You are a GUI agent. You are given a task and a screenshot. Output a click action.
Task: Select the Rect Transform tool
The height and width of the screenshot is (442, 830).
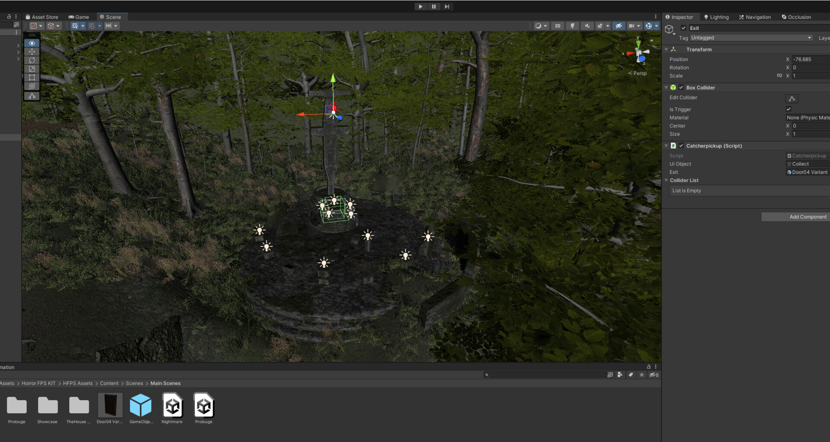point(32,77)
